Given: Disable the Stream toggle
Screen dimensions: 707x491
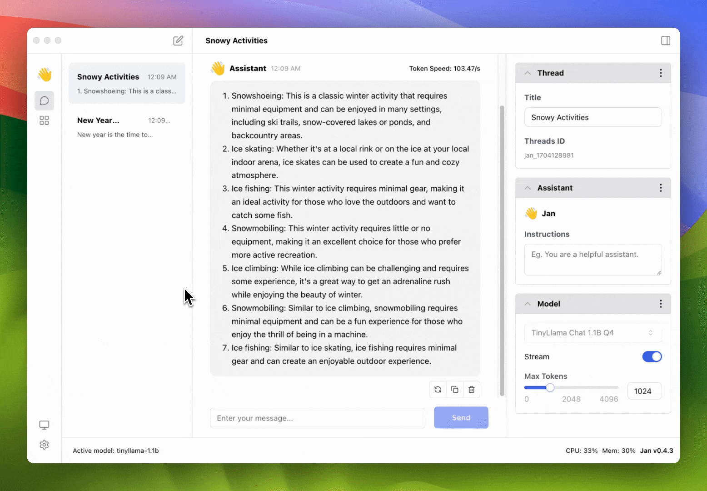Looking at the screenshot, I should (x=652, y=357).
